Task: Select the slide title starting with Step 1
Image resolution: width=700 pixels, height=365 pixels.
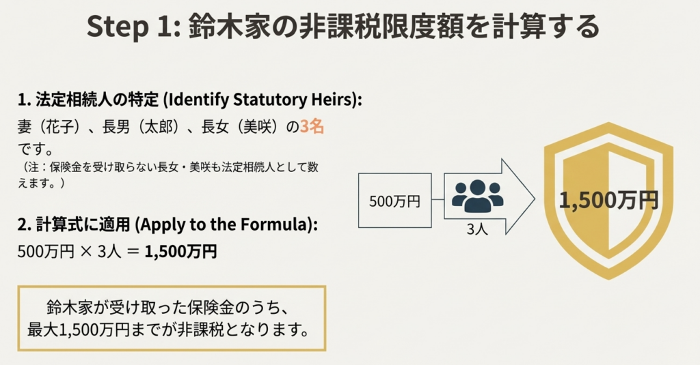Action: (x=342, y=28)
